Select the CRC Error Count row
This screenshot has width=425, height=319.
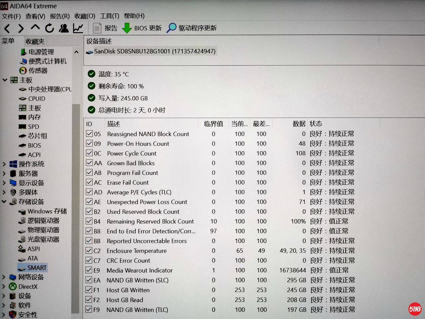point(220,260)
